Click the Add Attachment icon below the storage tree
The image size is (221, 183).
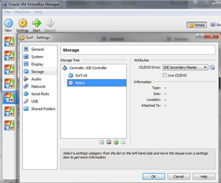[x=101, y=142]
